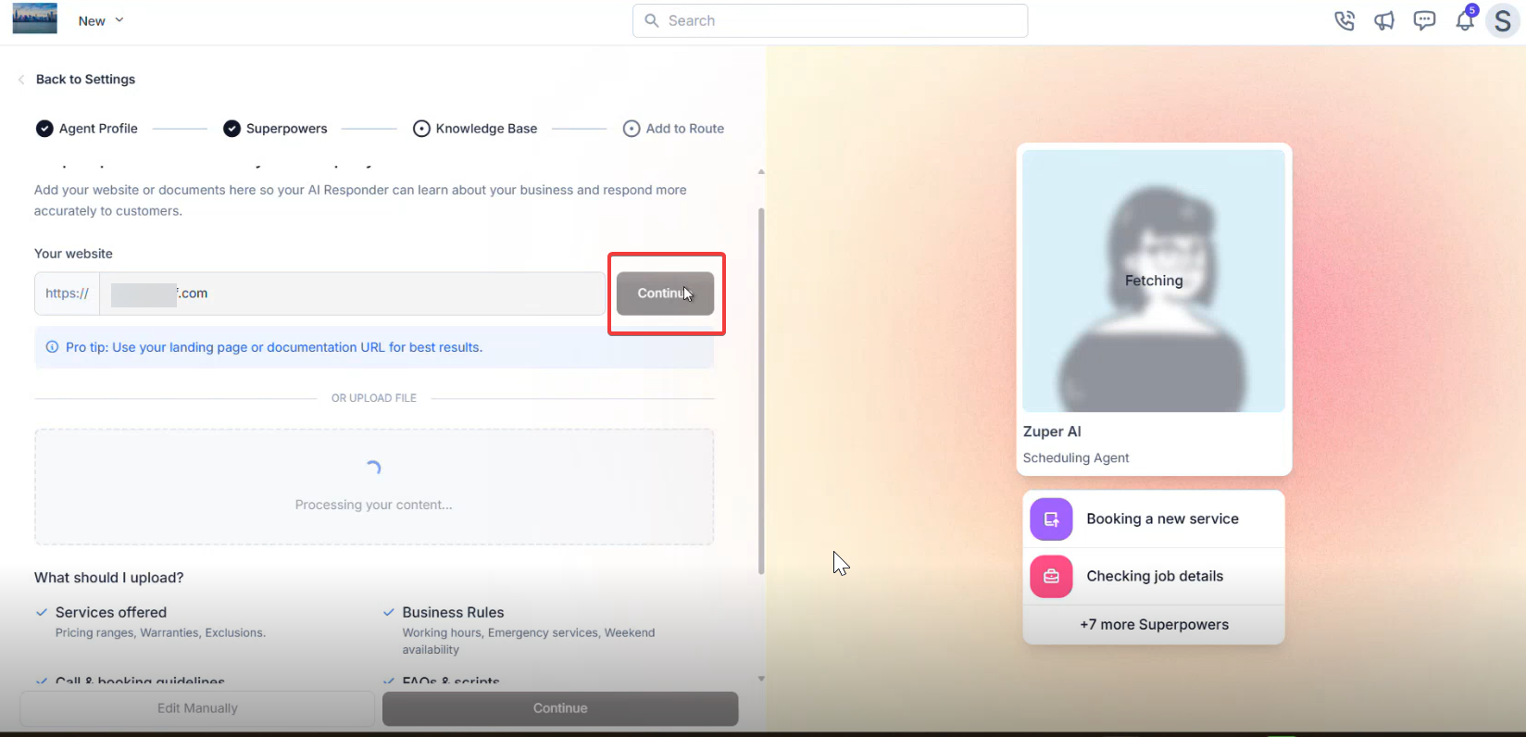Click the Agent Profile completed checkmark
1526x737 pixels.
pos(44,129)
